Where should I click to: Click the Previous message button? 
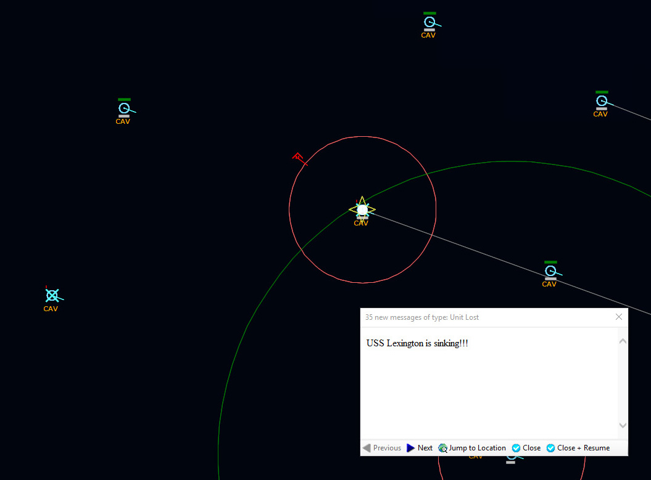[x=382, y=448]
